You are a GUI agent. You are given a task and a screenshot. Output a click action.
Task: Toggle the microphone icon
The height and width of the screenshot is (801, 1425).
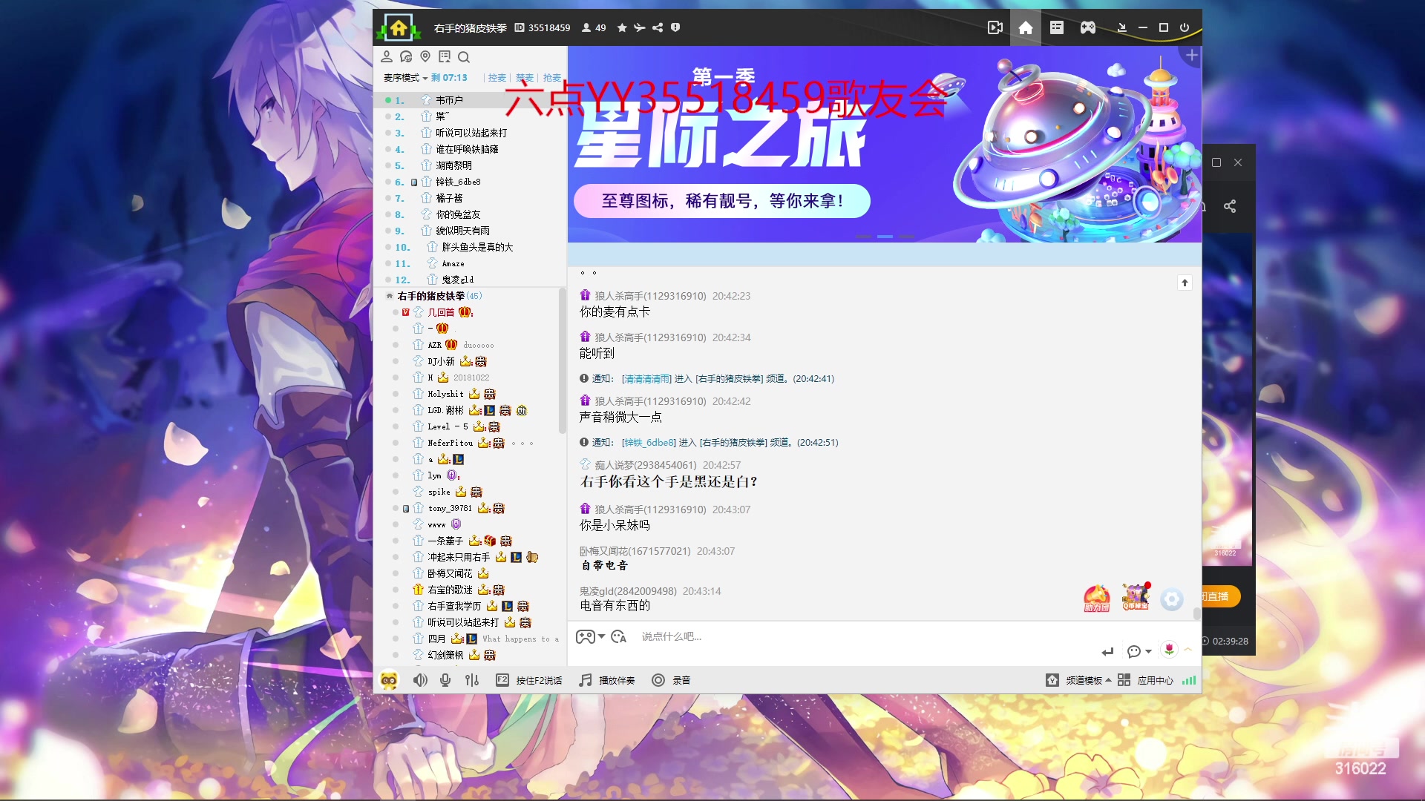point(445,680)
